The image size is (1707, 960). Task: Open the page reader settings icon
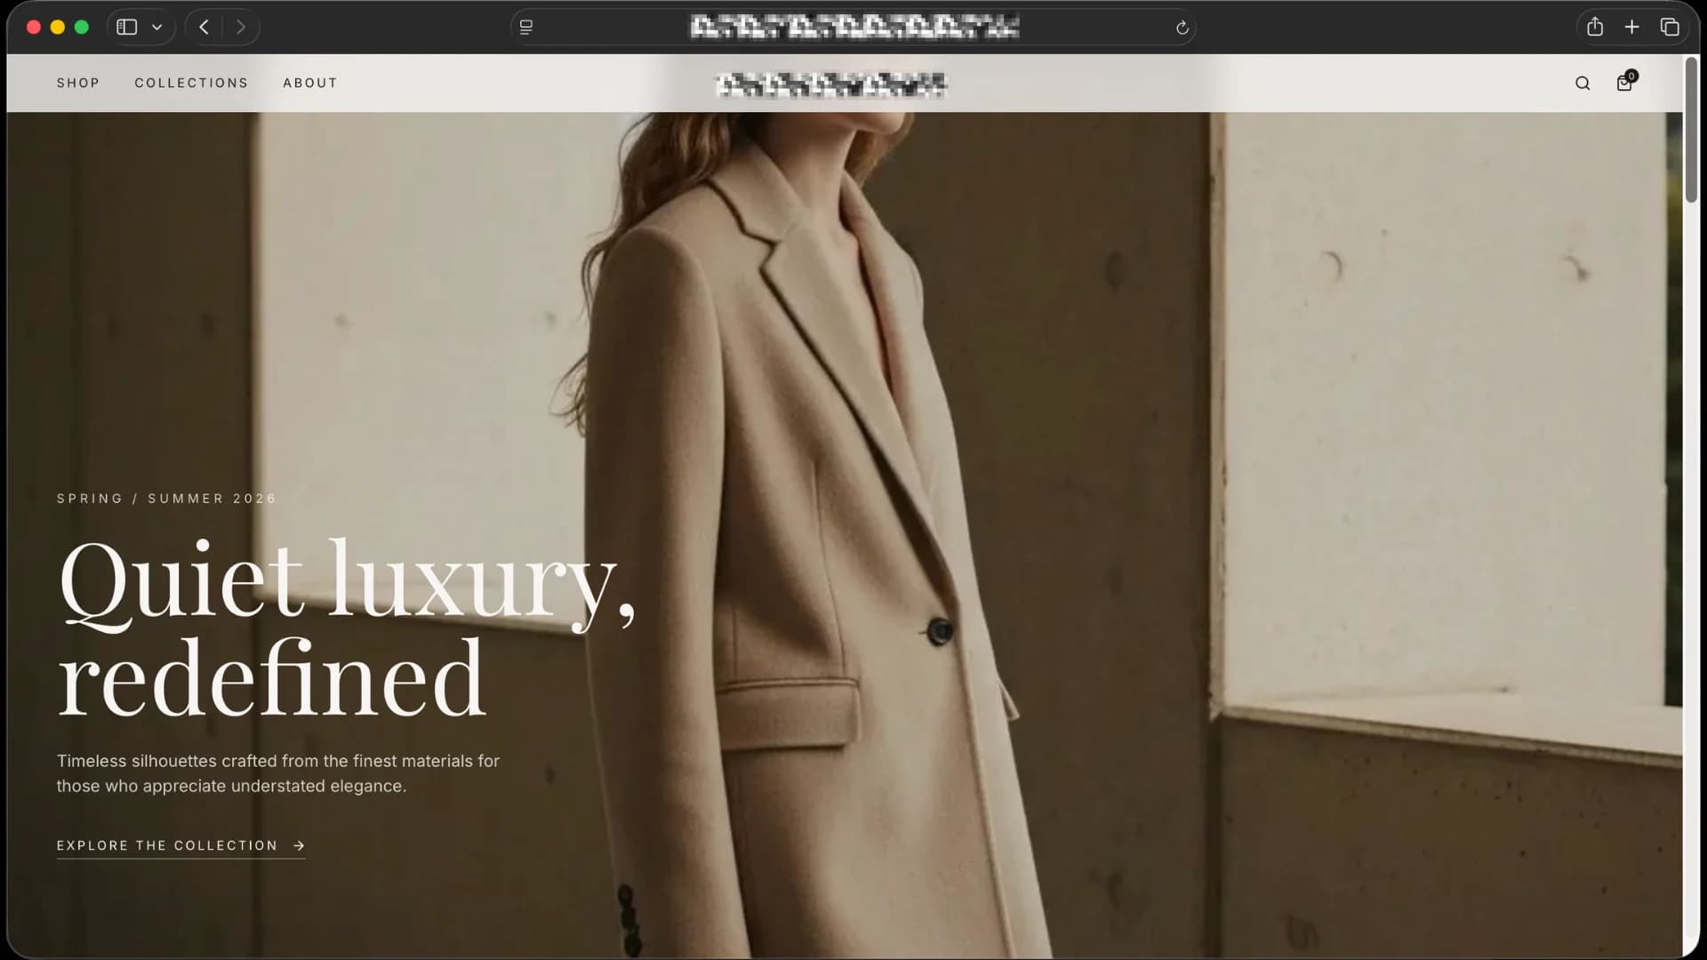click(x=526, y=28)
